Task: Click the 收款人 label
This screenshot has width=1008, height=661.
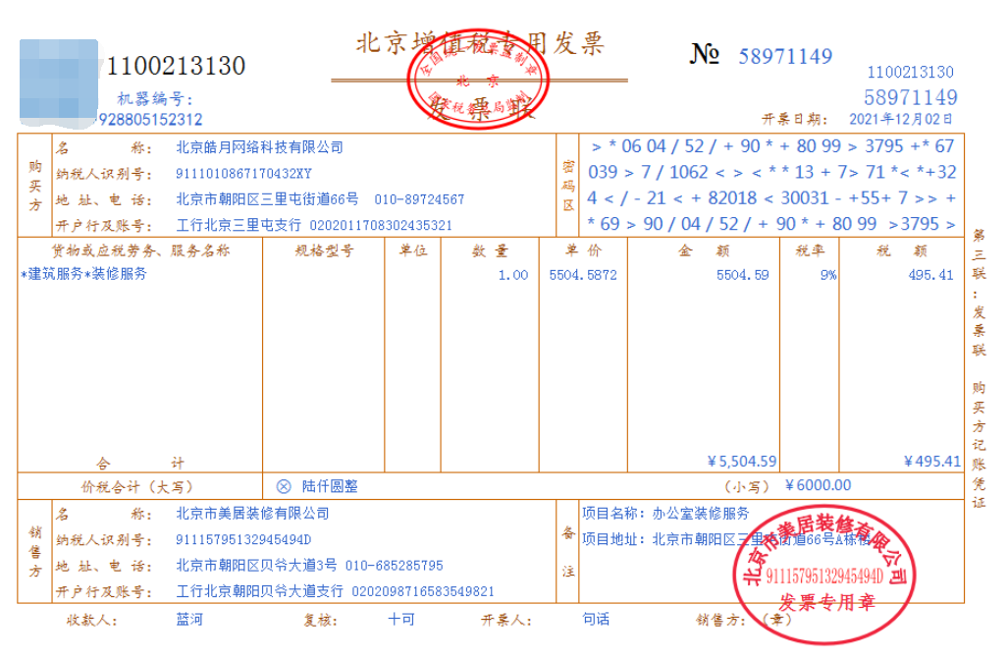Action: pos(92,620)
